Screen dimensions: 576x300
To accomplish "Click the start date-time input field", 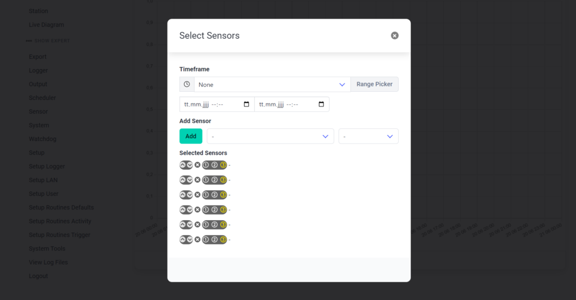I will (217, 105).
